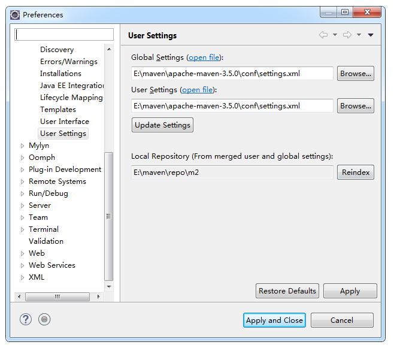Expand the Web tree node
This screenshot has width=394, height=348.
point(22,253)
